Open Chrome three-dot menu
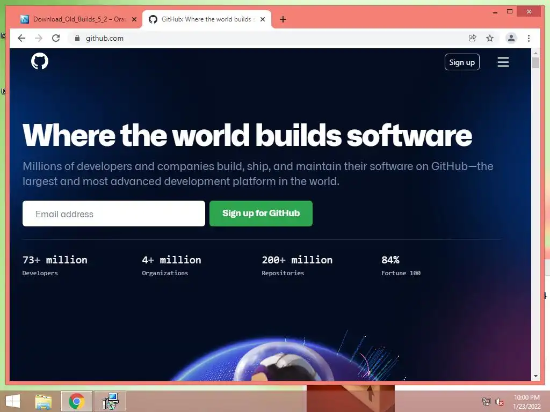This screenshot has width=550, height=412. [529, 38]
